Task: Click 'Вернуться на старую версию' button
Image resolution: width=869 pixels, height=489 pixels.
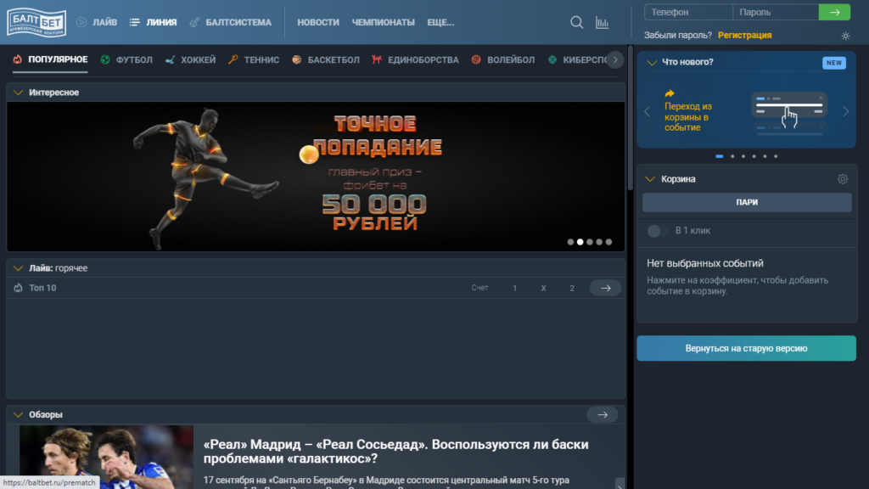Action: [x=746, y=348]
